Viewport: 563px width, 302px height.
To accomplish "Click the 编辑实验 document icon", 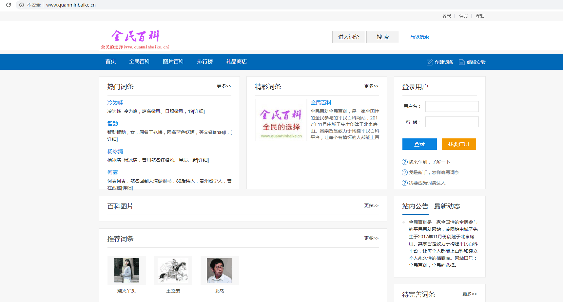I will (461, 62).
